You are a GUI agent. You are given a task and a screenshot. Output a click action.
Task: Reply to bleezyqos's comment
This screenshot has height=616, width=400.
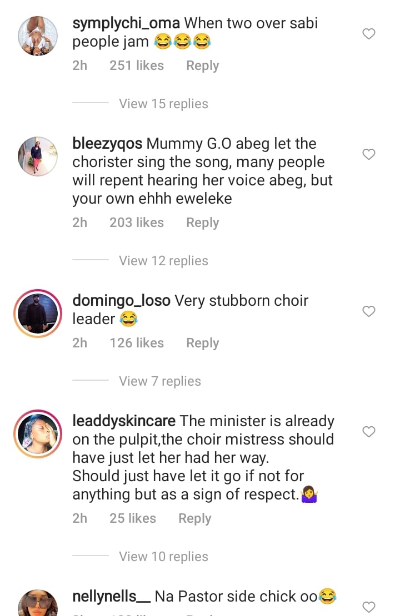point(202,223)
